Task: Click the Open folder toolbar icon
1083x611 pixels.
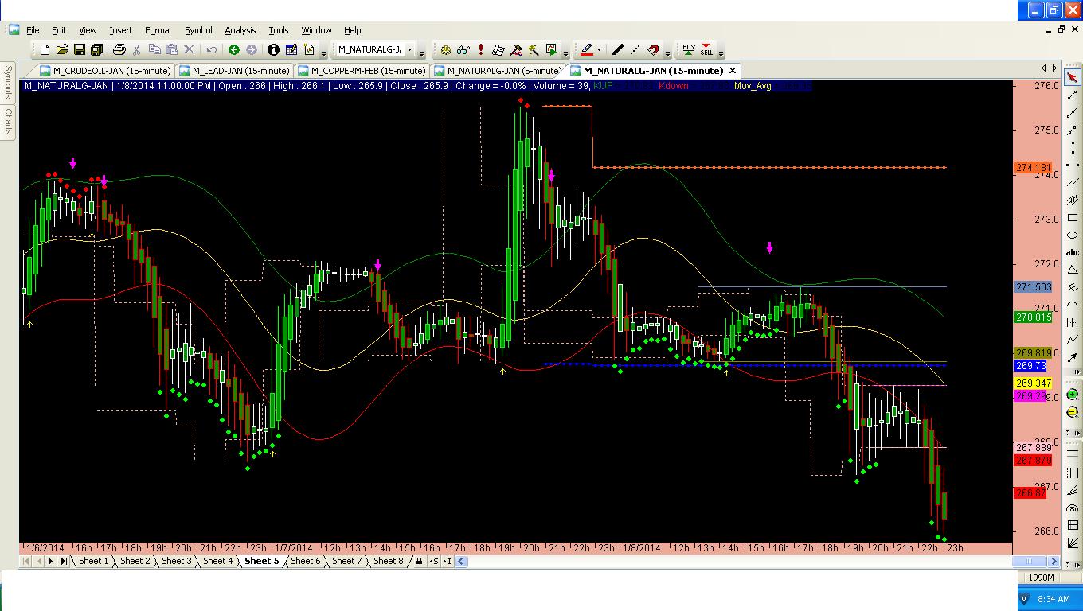Action: click(x=62, y=50)
